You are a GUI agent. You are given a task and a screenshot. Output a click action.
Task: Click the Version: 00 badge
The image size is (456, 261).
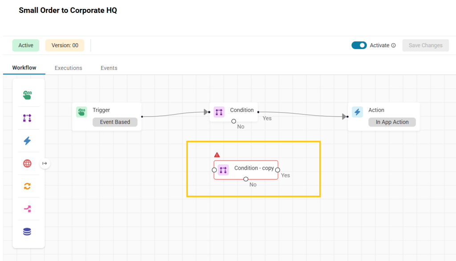point(65,45)
